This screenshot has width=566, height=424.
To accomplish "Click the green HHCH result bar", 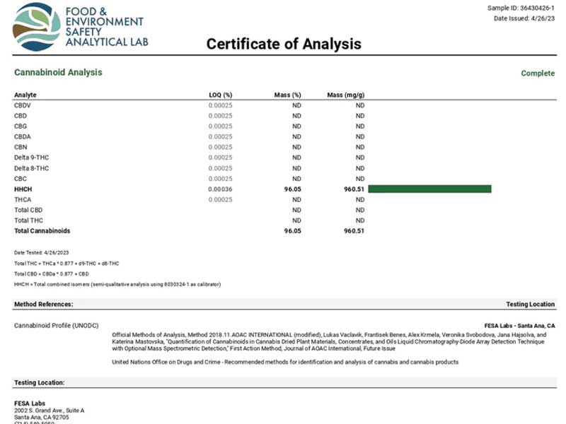I will 429,189.
